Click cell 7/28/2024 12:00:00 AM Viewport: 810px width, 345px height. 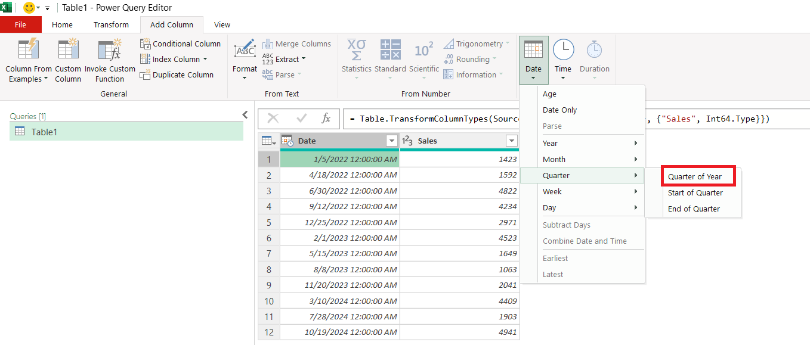[340, 316]
